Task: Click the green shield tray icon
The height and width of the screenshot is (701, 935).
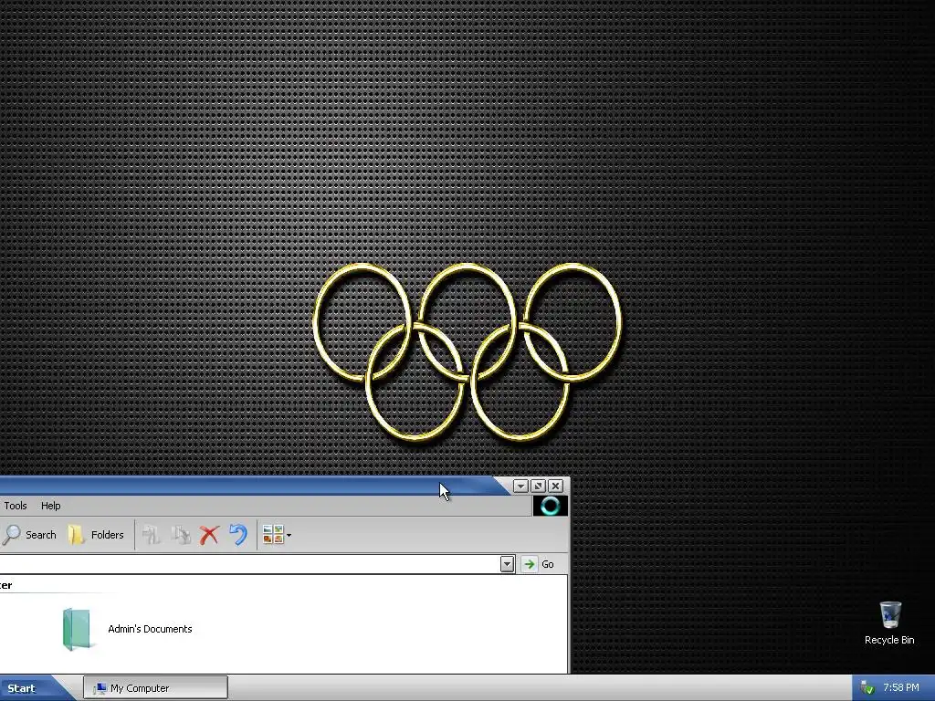Action: 867,688
